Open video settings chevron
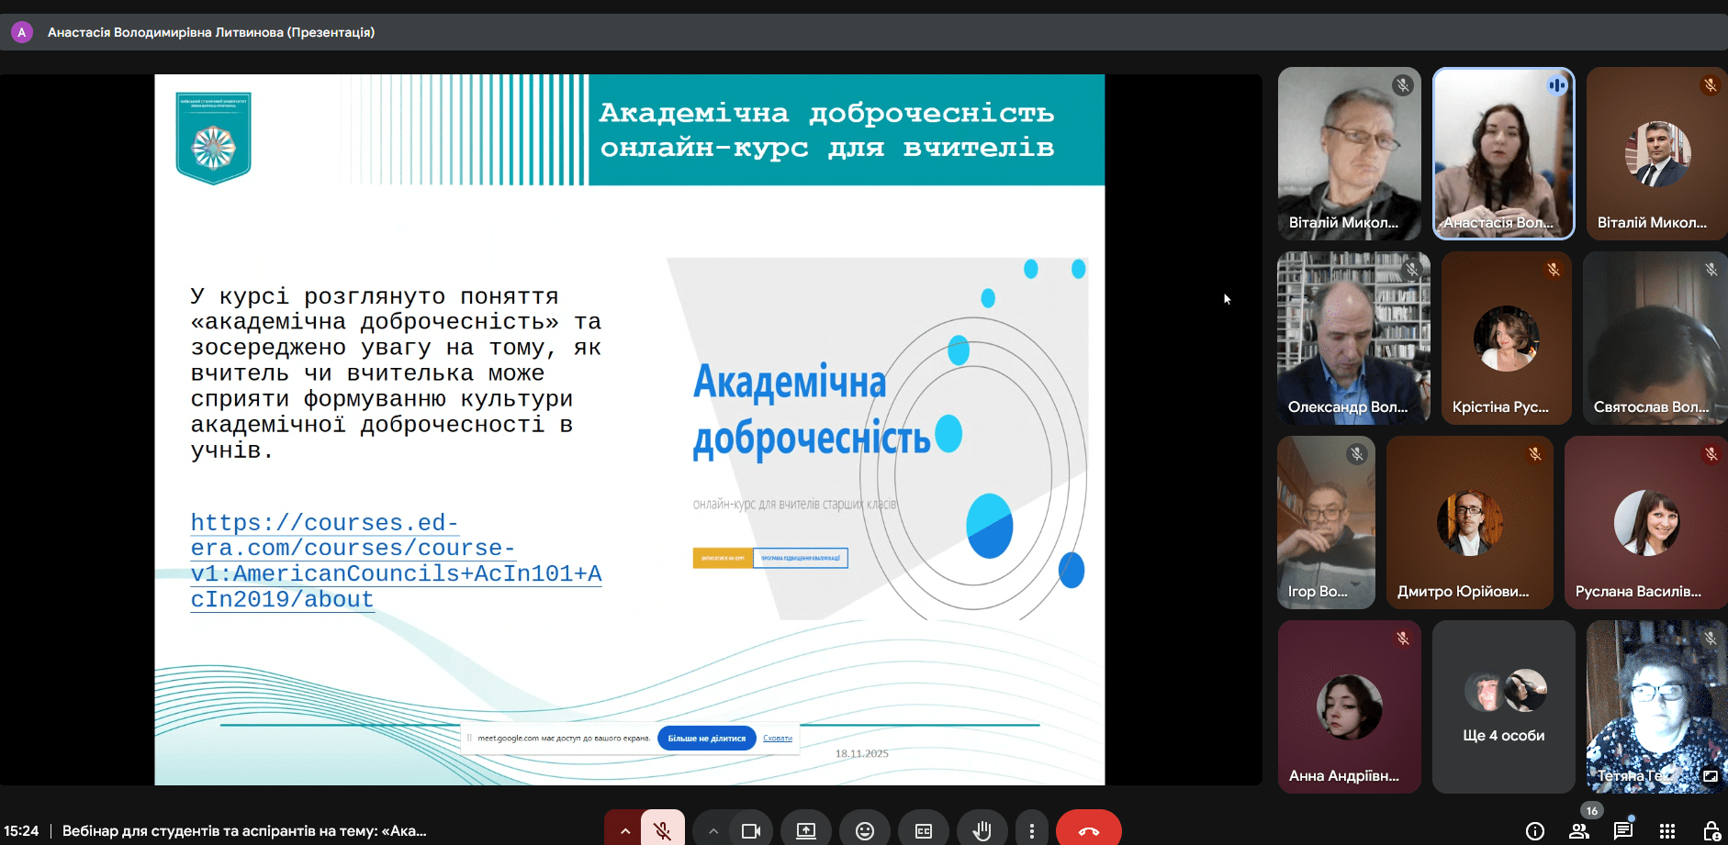 713,830
